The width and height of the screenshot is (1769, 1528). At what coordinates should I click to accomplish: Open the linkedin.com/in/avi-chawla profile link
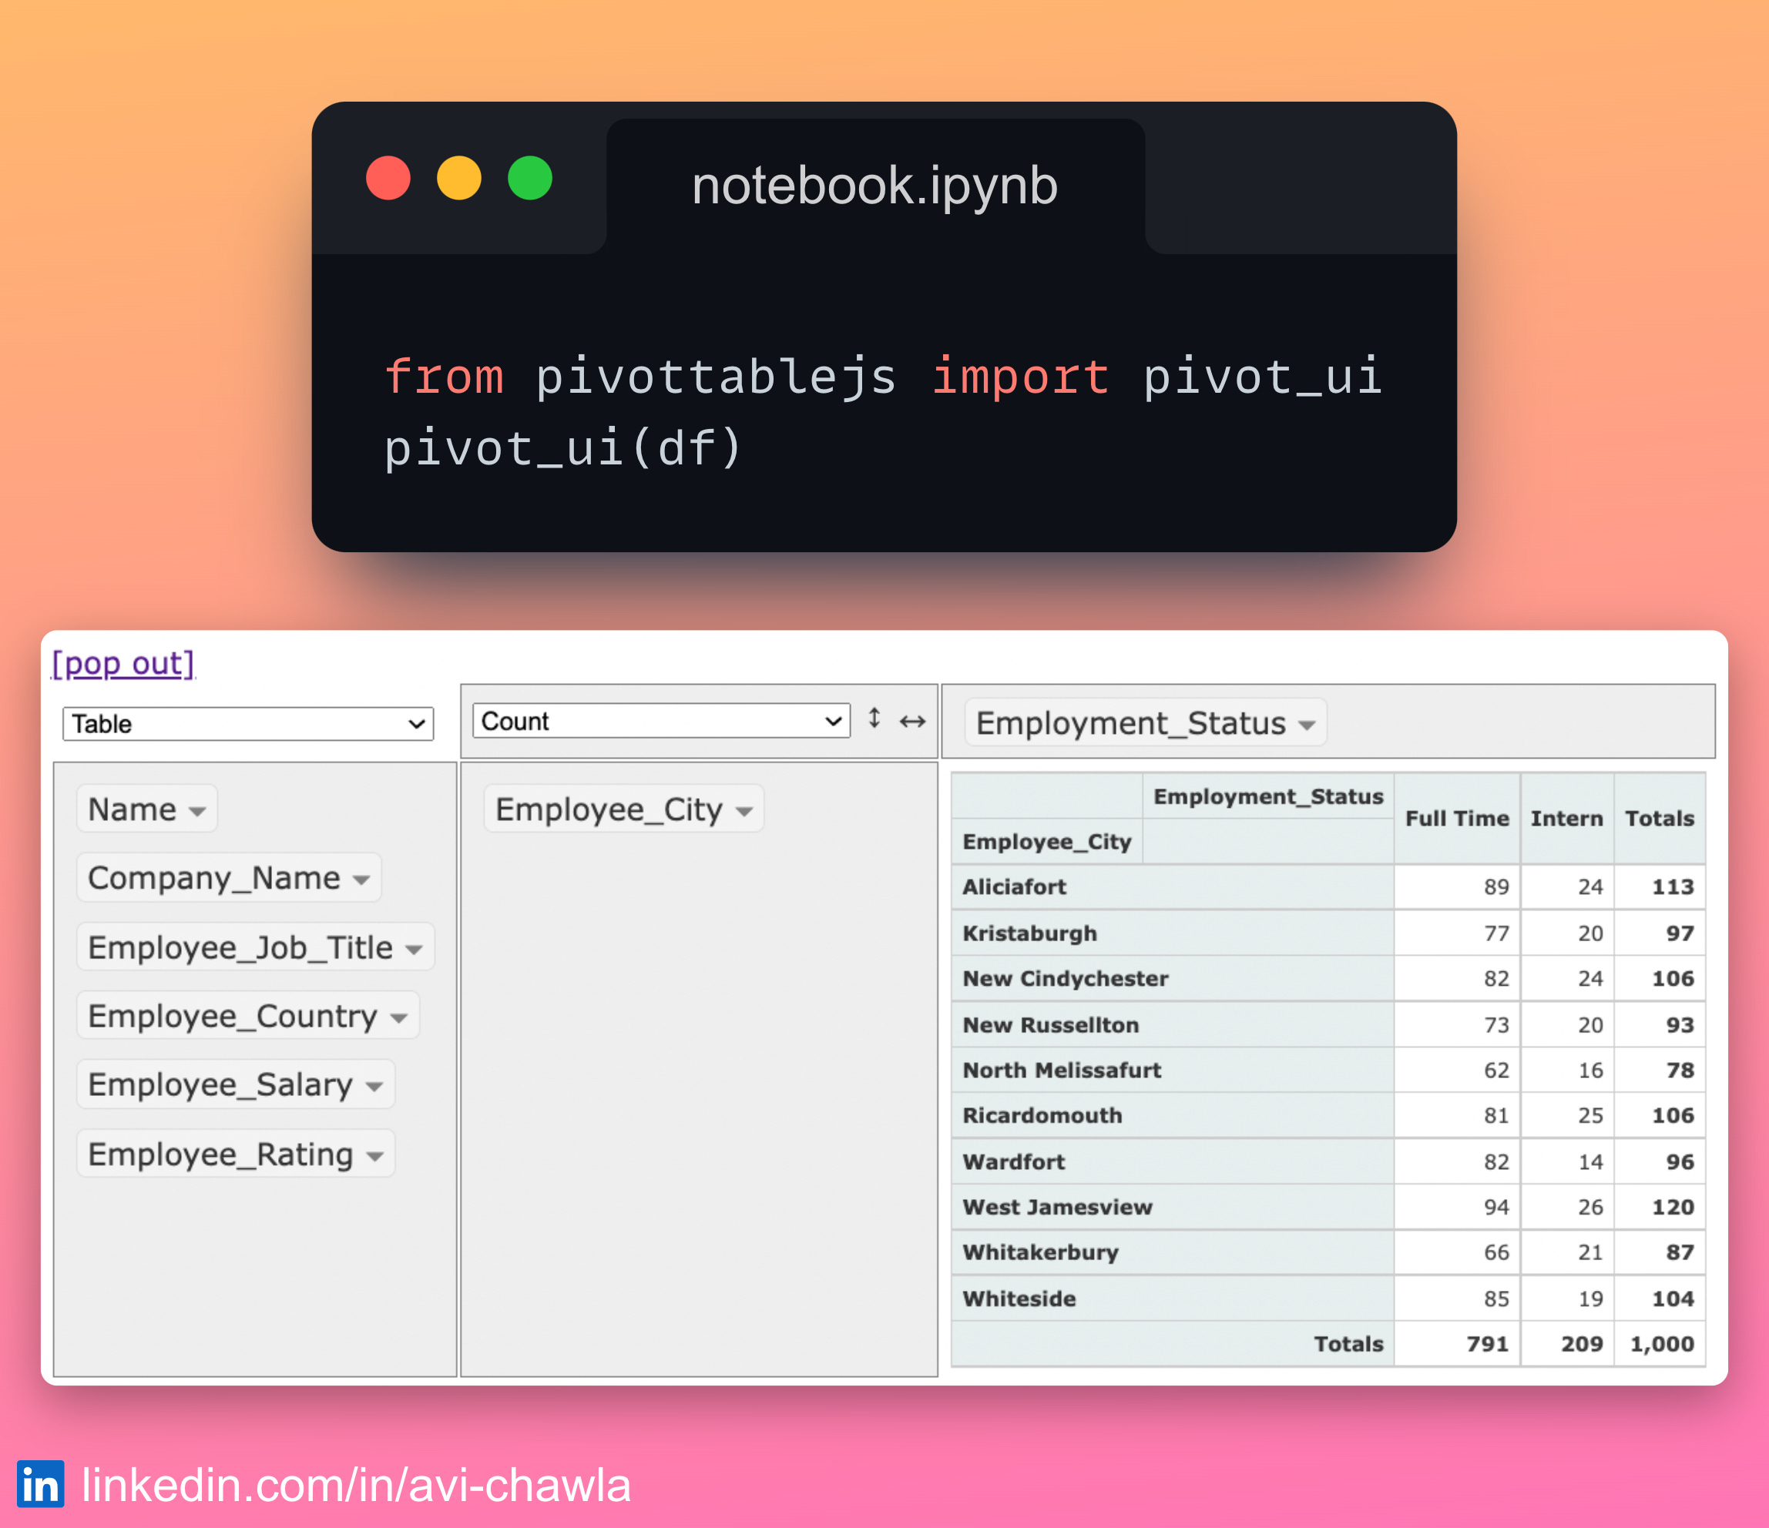click(355, 1482)
